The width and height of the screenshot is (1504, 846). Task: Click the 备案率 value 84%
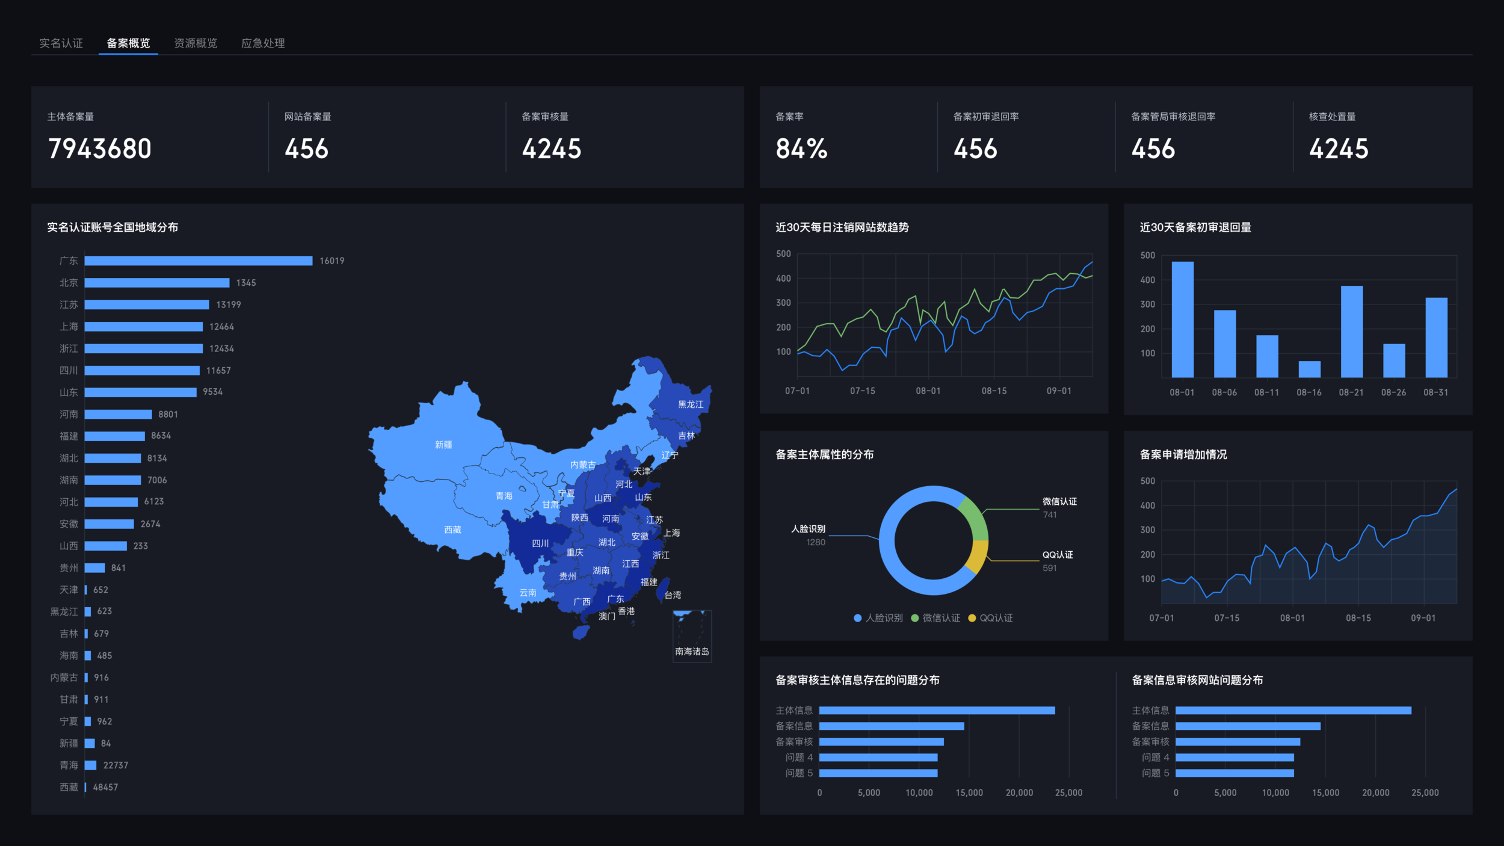pos(801,149)
